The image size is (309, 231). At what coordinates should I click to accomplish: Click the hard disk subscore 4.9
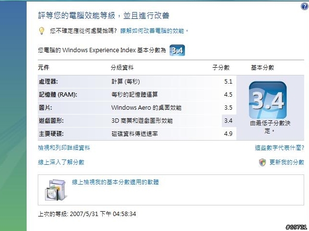pos(228,134)
